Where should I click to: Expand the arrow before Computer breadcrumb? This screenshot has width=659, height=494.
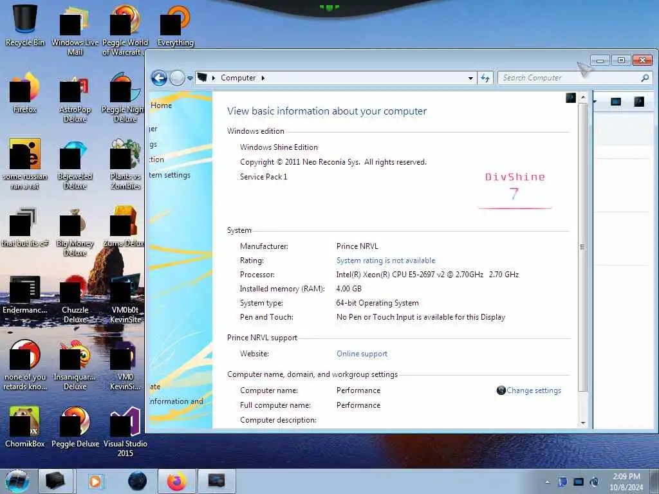click(x=214, y=78)
